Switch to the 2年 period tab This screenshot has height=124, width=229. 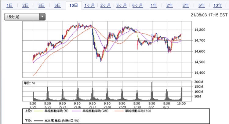[169, 5]
